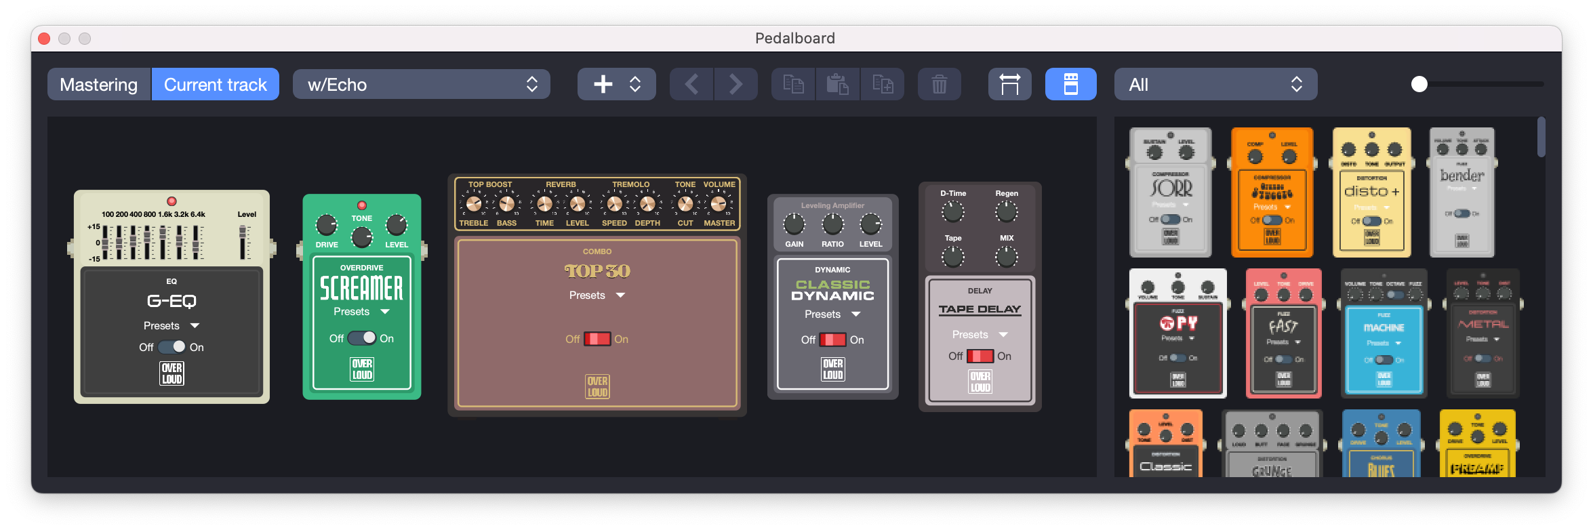Click the duplicate pedal icon

click(883, 84)
